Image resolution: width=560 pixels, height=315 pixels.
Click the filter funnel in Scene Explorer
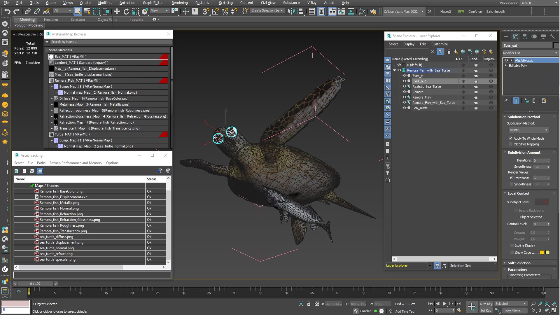[440, 52]
